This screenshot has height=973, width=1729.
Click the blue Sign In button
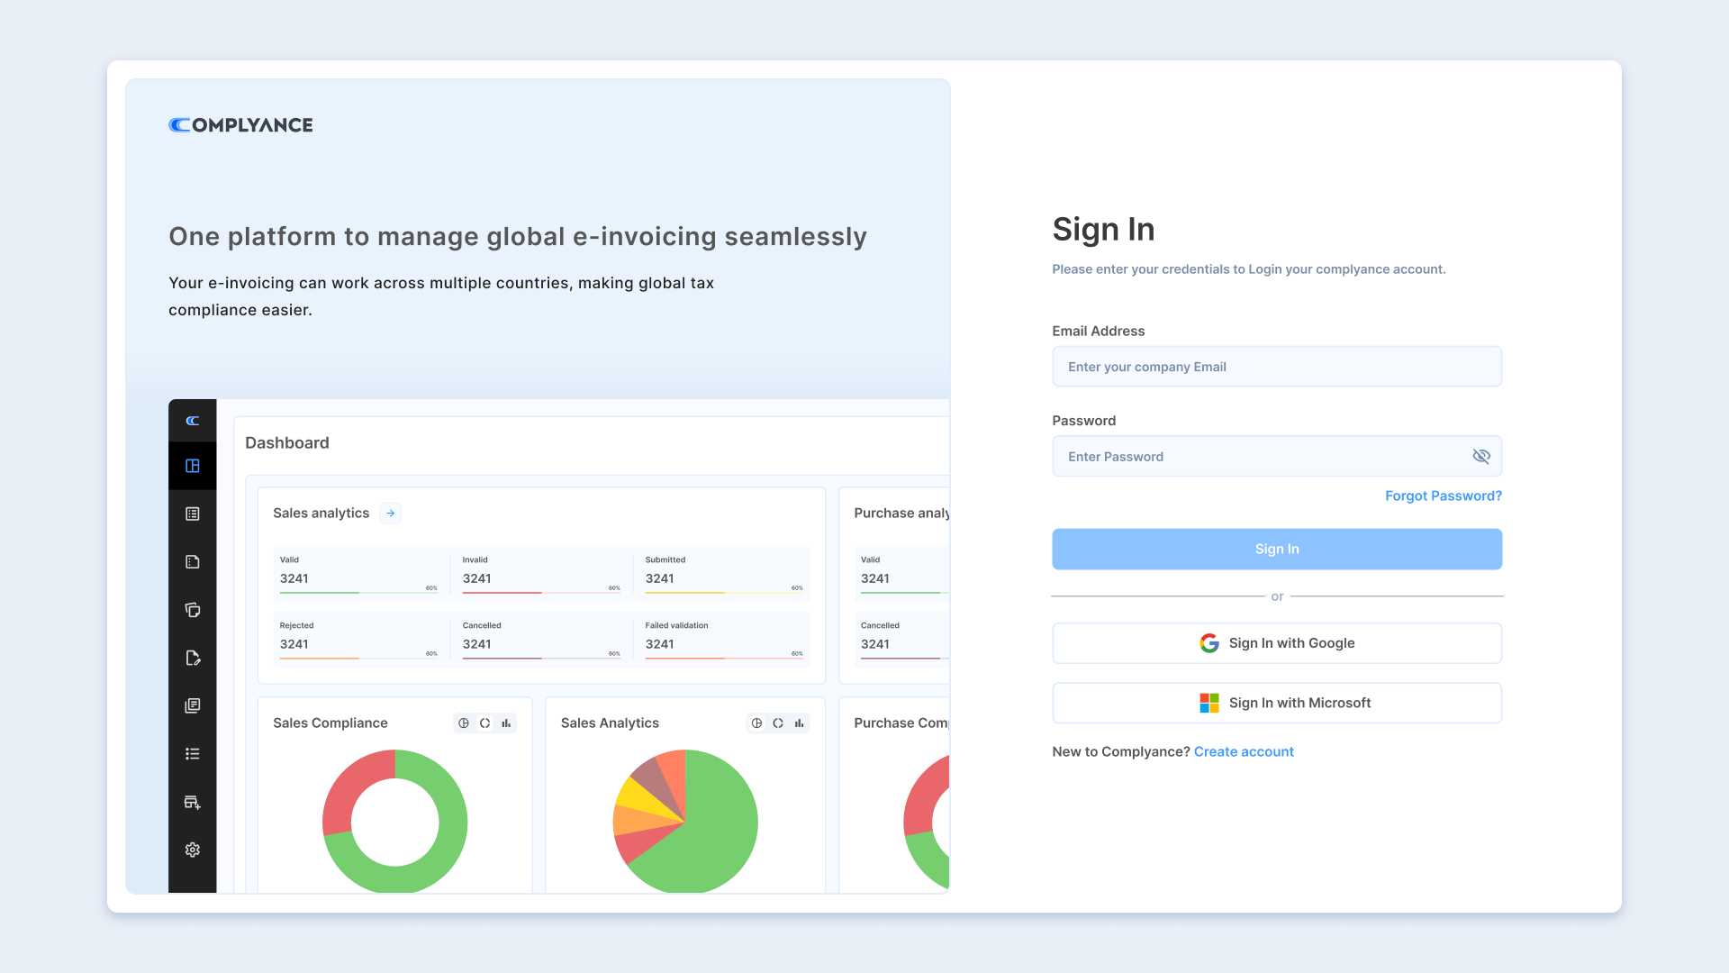[1276, 549]
